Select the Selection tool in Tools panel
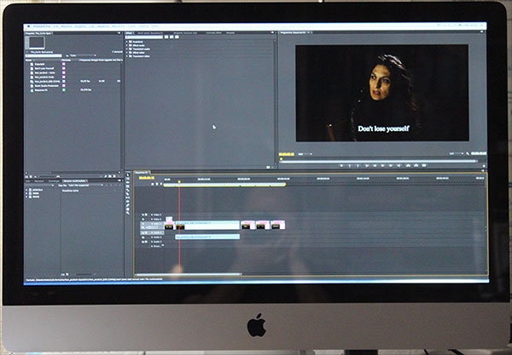 click(x=128, y=175)
